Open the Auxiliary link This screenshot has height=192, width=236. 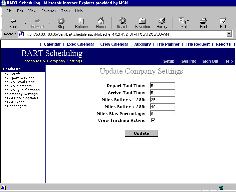click(x=143, y=44)
